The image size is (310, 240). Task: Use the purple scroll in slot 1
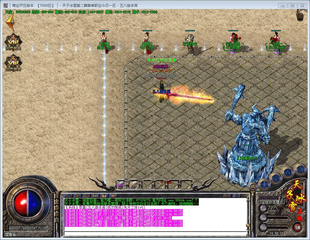[120, 185]
